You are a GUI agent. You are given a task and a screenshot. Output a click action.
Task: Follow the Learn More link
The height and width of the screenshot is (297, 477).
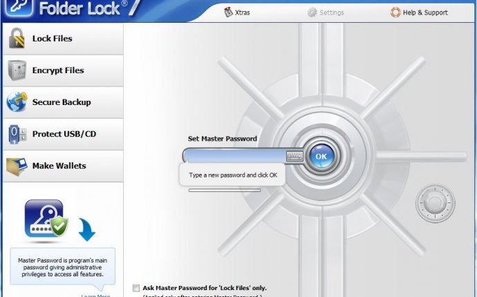95,296
